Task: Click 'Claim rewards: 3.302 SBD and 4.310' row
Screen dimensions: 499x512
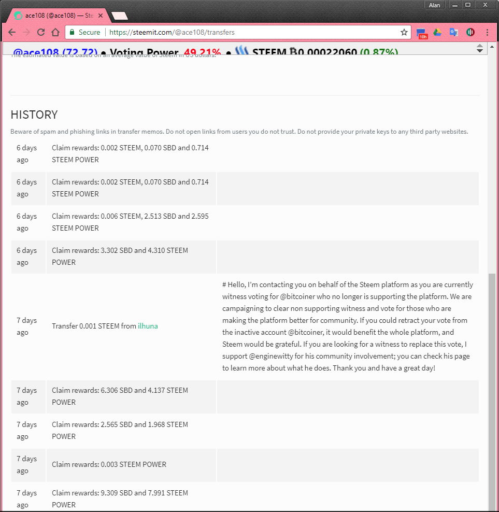Action: click(245, 257)
